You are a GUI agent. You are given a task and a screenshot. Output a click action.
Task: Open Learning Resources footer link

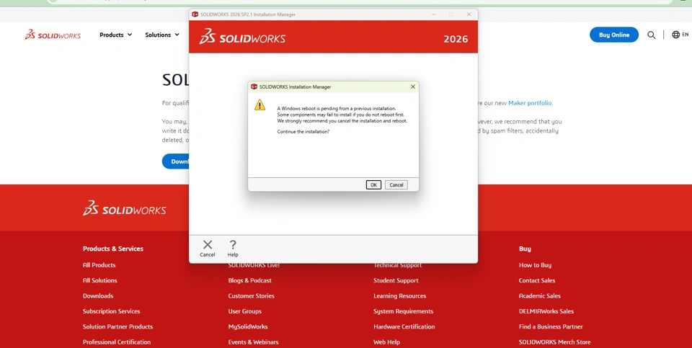pyautogui.click(x=400, y=296)
